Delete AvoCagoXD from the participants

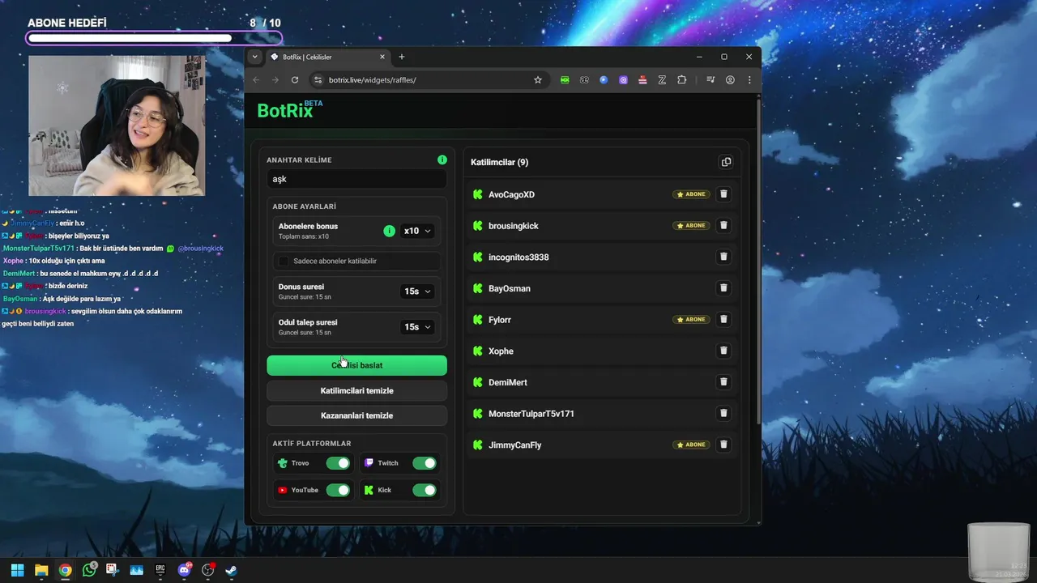point(723,194)
